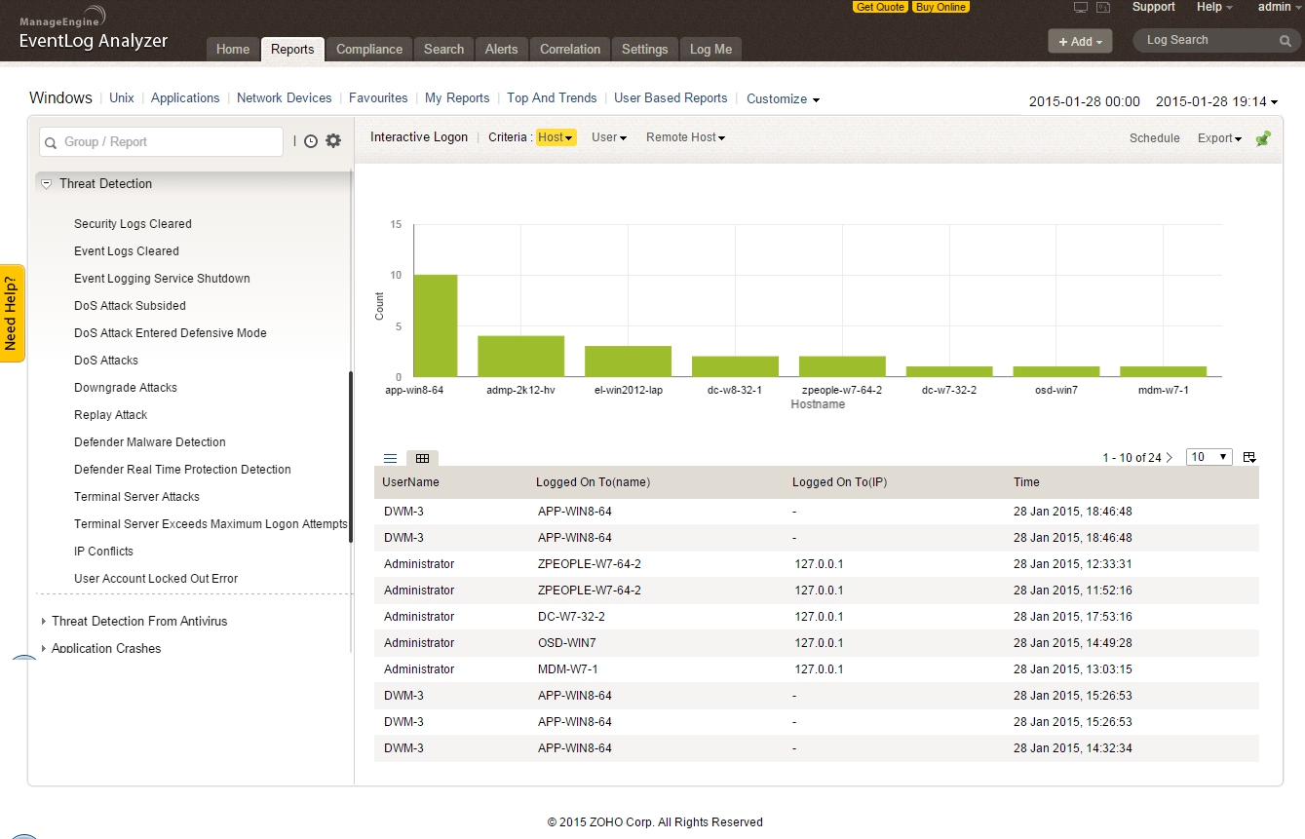This screenshot has height=839, width=1305.
Task: Click the Get Quote button
Action: point(880,7)
